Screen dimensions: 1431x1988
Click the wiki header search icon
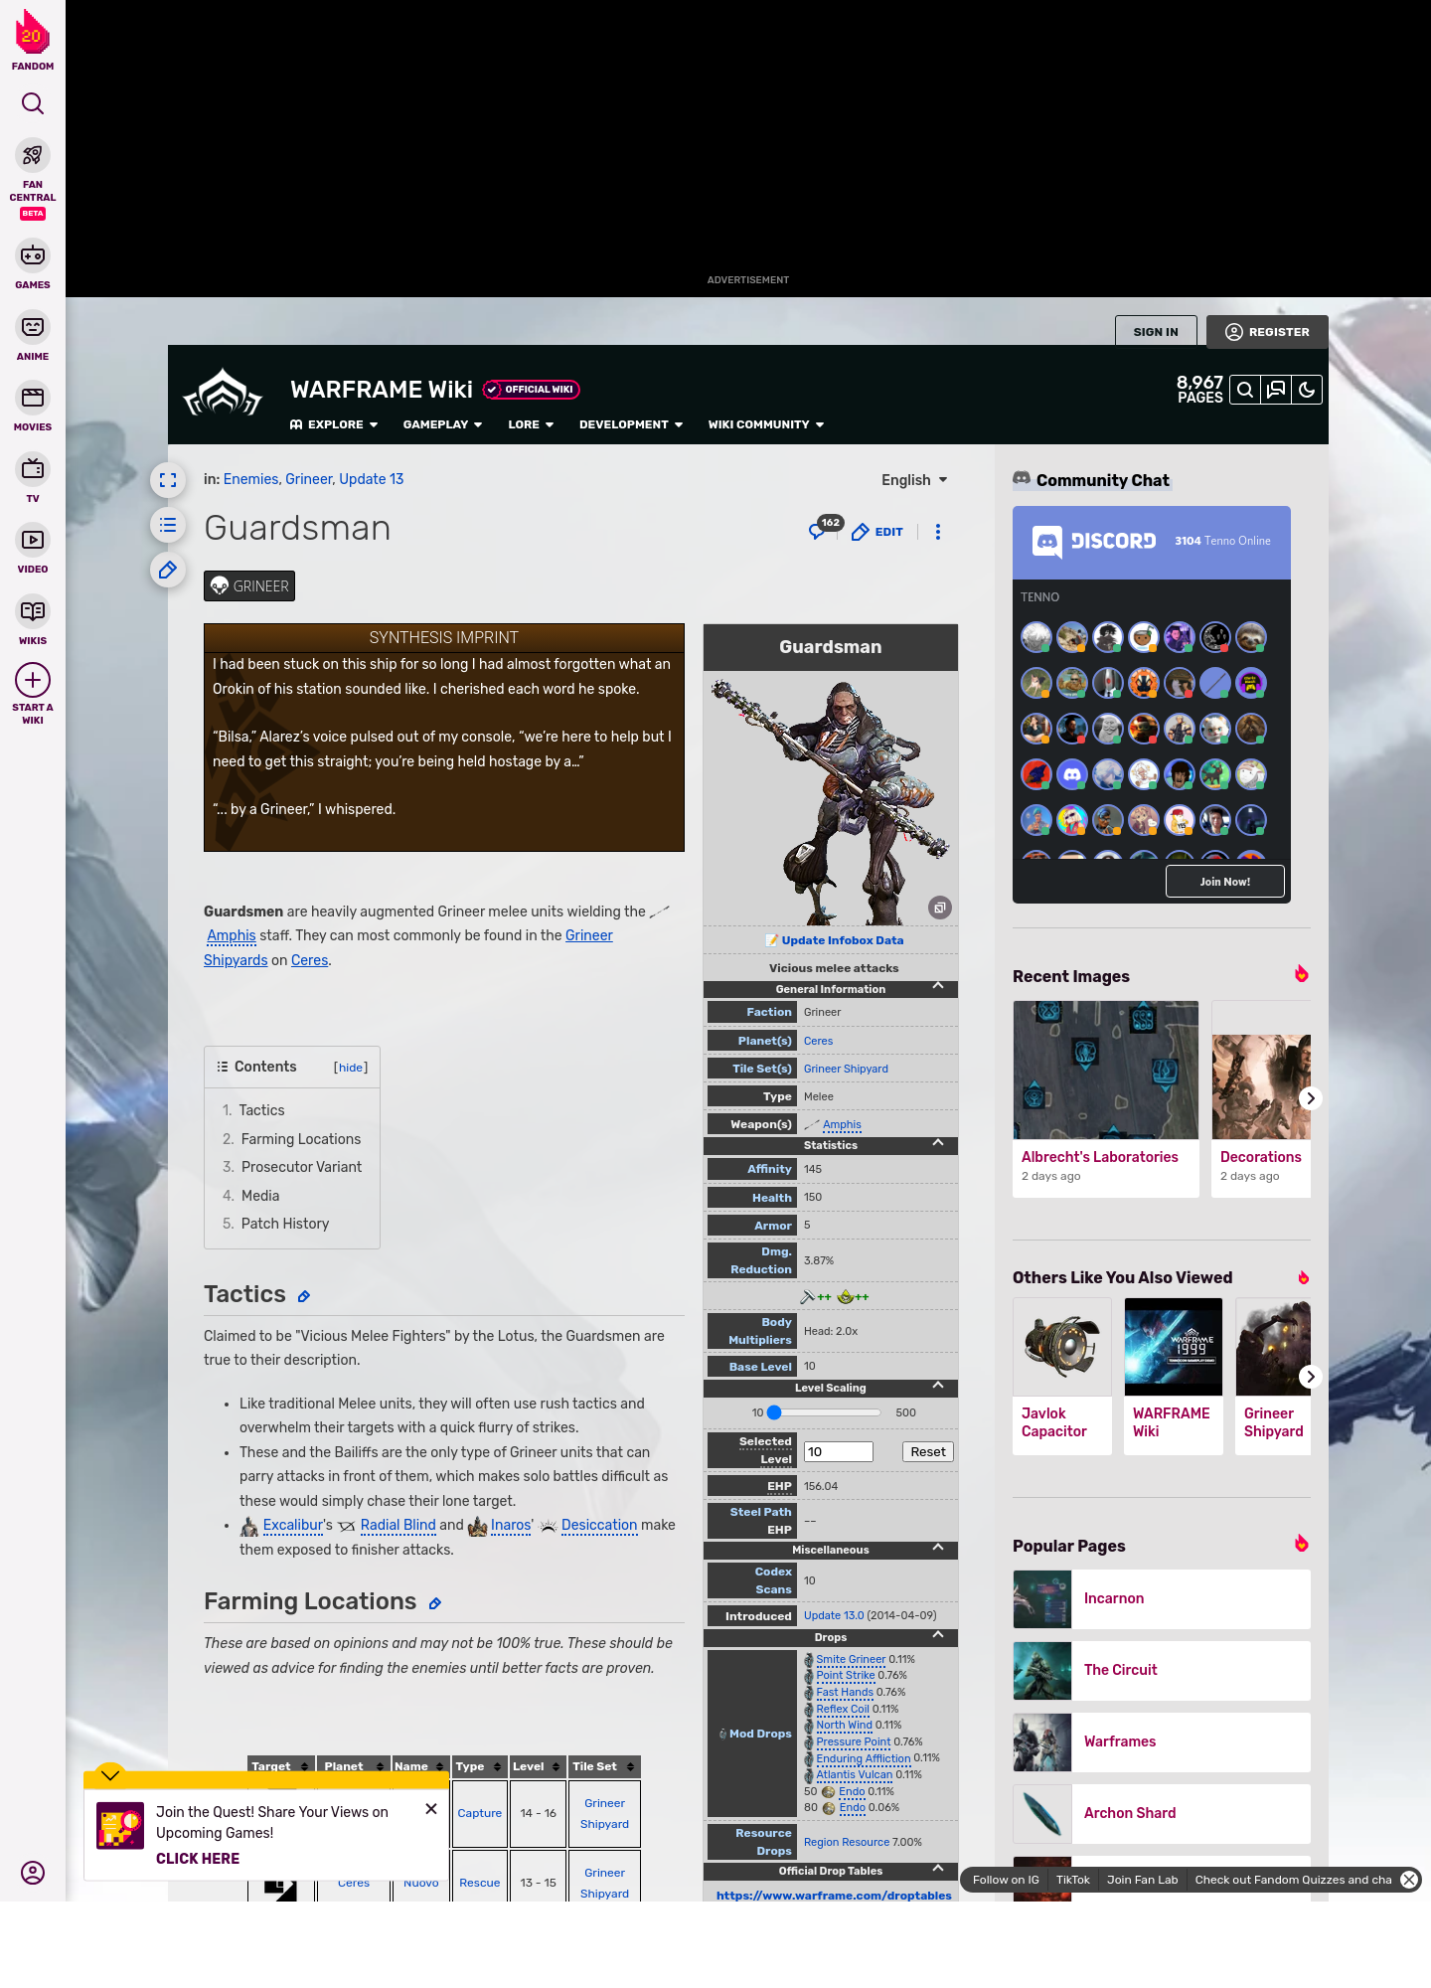(1245, 390)
